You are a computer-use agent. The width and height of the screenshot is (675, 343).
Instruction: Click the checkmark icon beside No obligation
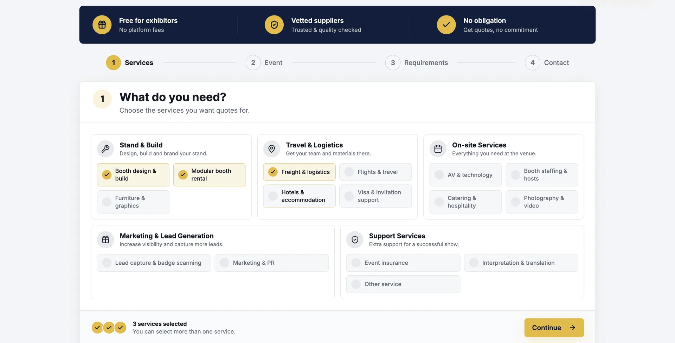446,25
